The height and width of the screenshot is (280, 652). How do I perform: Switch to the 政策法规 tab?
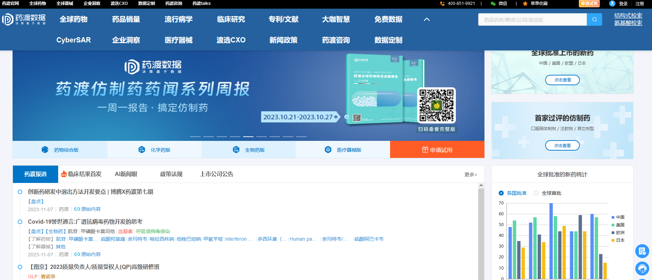click(x=171, y=174)
